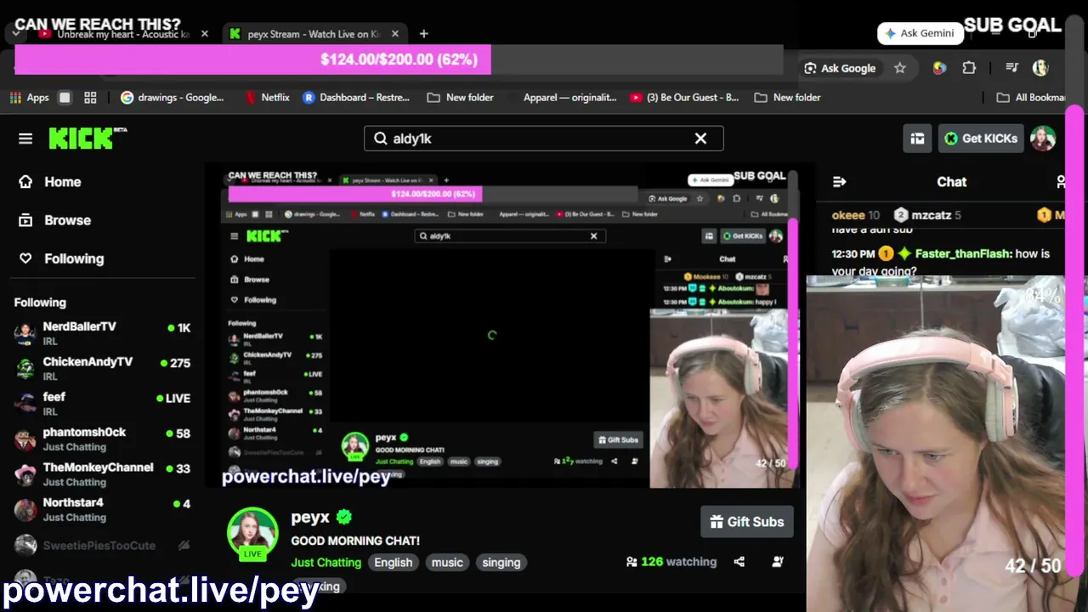Viewport: 1088px width, 612px height.
Task: Click the ChickenAndyTV avatar icon
Action: click(25, 368)
